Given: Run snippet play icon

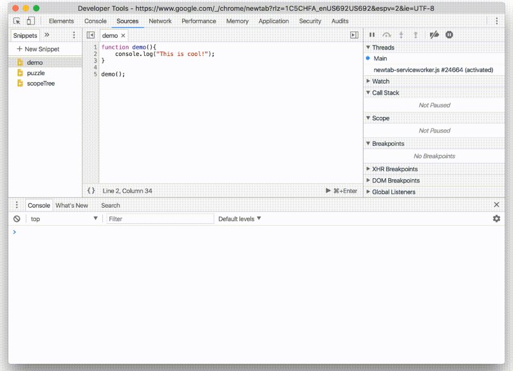Looking at the screenshot, I should coord(328,190).
